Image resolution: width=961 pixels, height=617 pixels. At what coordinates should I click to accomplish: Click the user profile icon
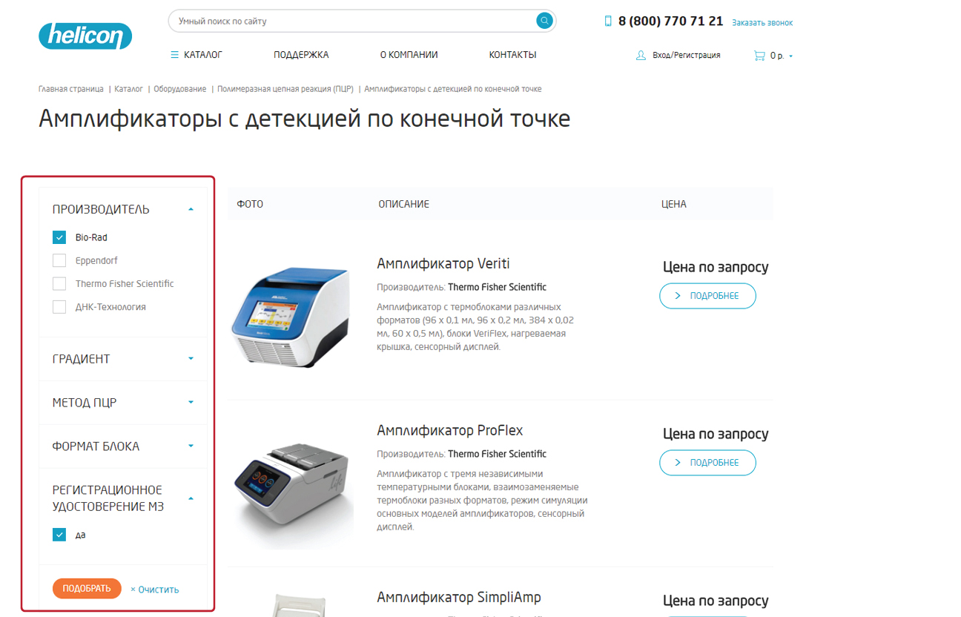tap(641, 56)
